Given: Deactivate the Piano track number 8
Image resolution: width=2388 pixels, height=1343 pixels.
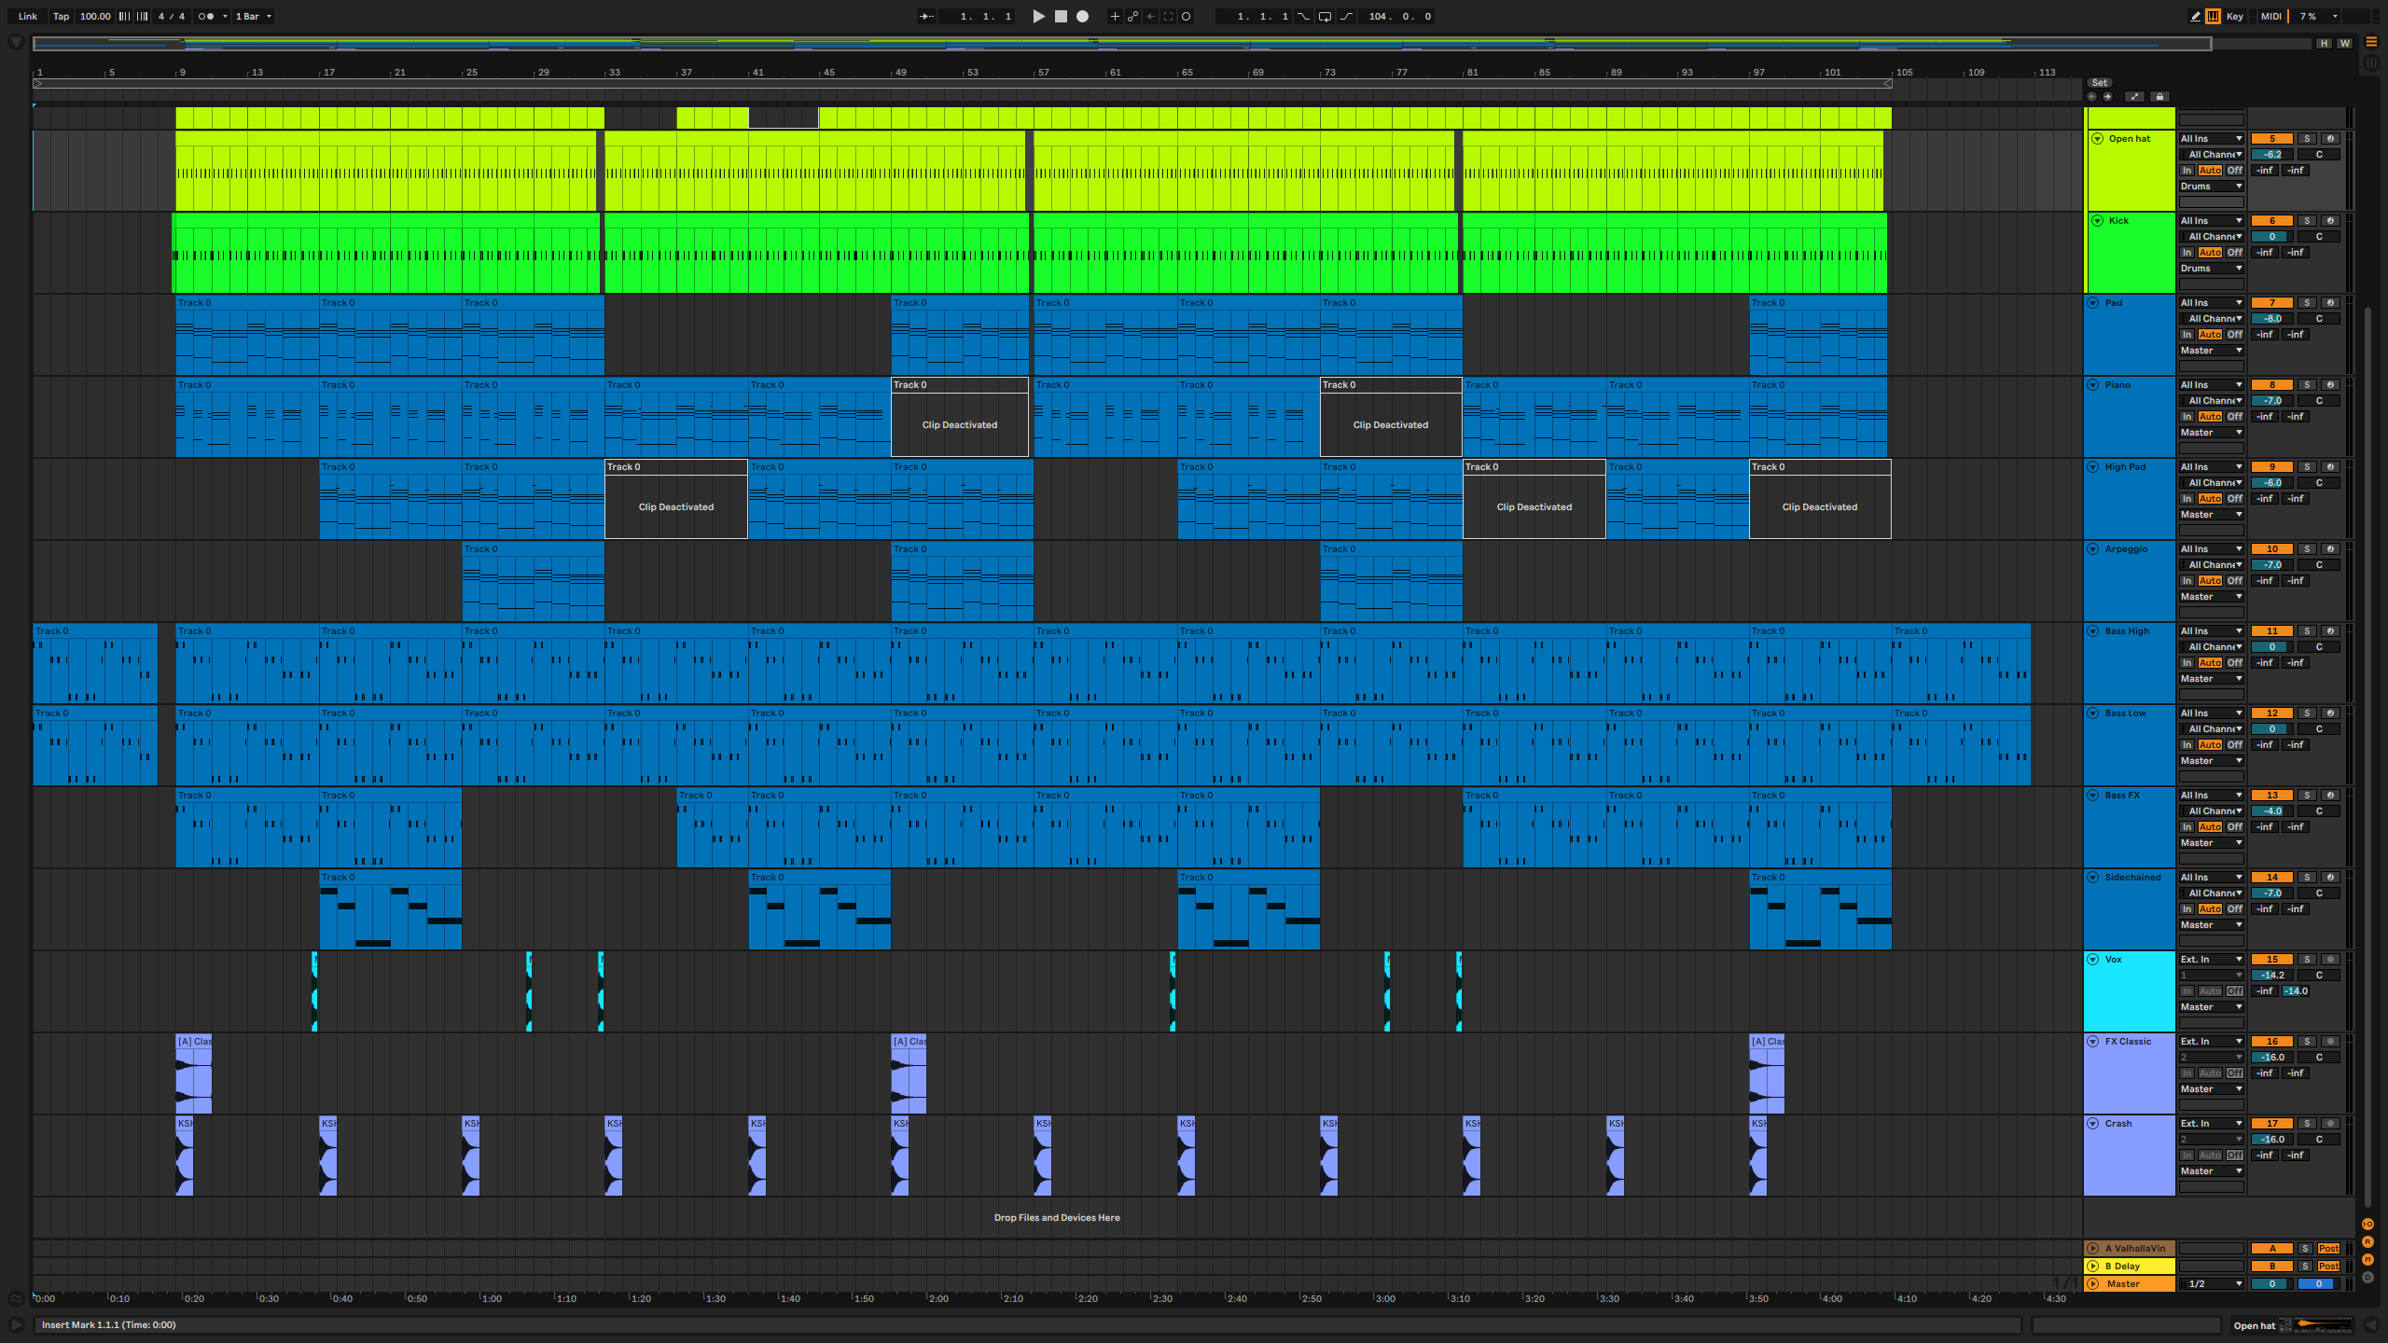Looking at the screenshot, I should [2271, 384].
